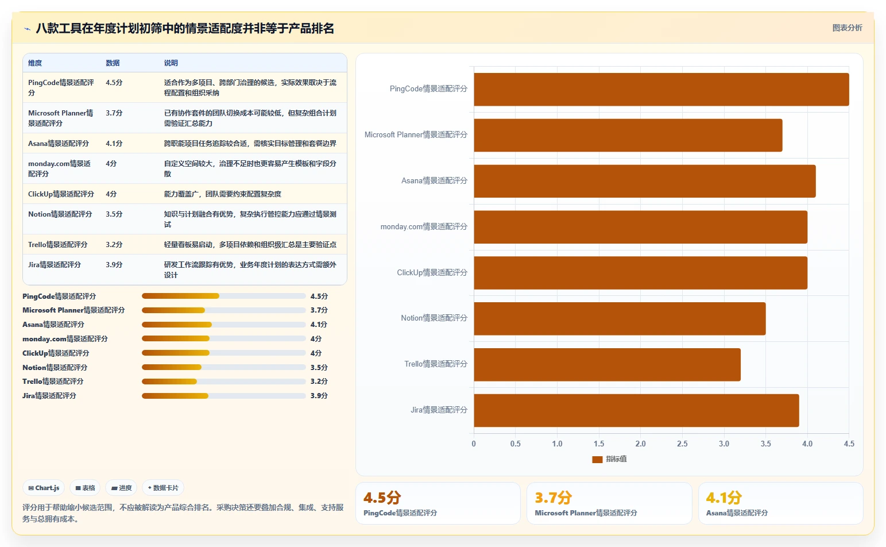The height and width of the screenshot is (547, 886).
Task: Open the 4.1分 Asana data card
Action: [781, 503]
